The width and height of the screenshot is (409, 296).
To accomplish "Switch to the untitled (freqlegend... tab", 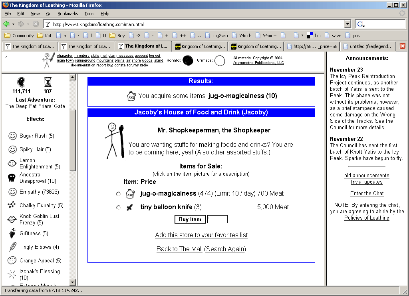I will click(x=368, y=46).
